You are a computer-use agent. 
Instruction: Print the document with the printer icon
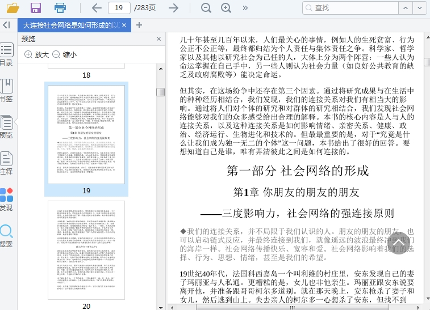tap(60, 8)
